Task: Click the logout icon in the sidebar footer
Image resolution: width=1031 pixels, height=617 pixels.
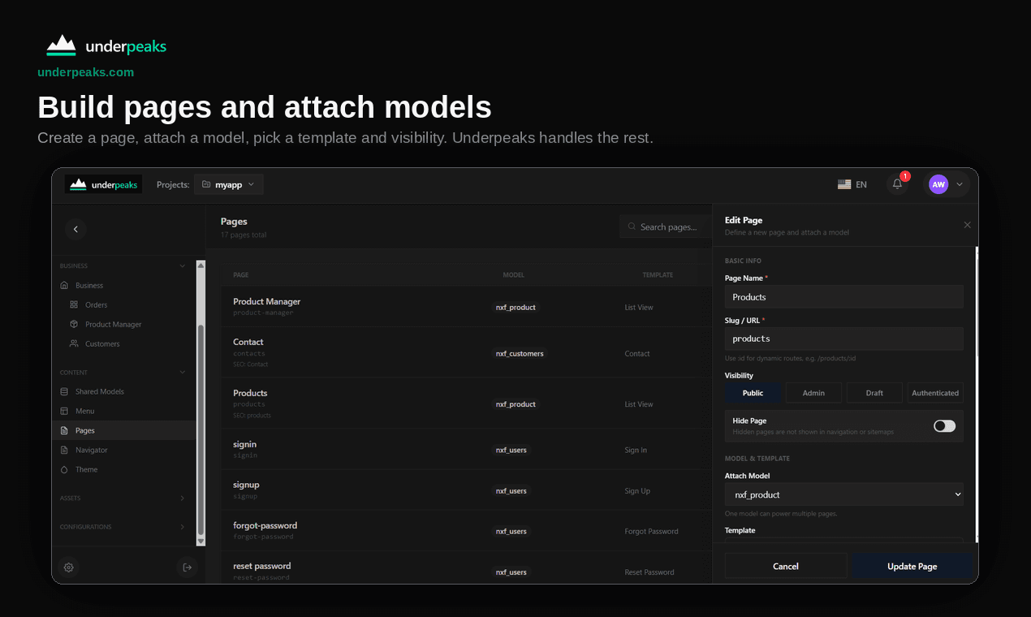Action: coord(188,567)
